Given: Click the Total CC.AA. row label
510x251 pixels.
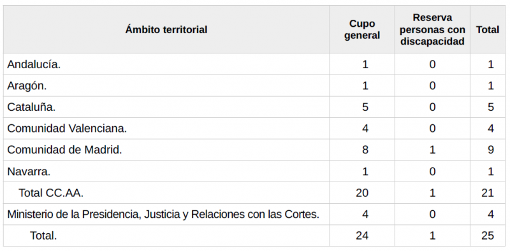Looking at the screenshot, I should click(51, 193).
